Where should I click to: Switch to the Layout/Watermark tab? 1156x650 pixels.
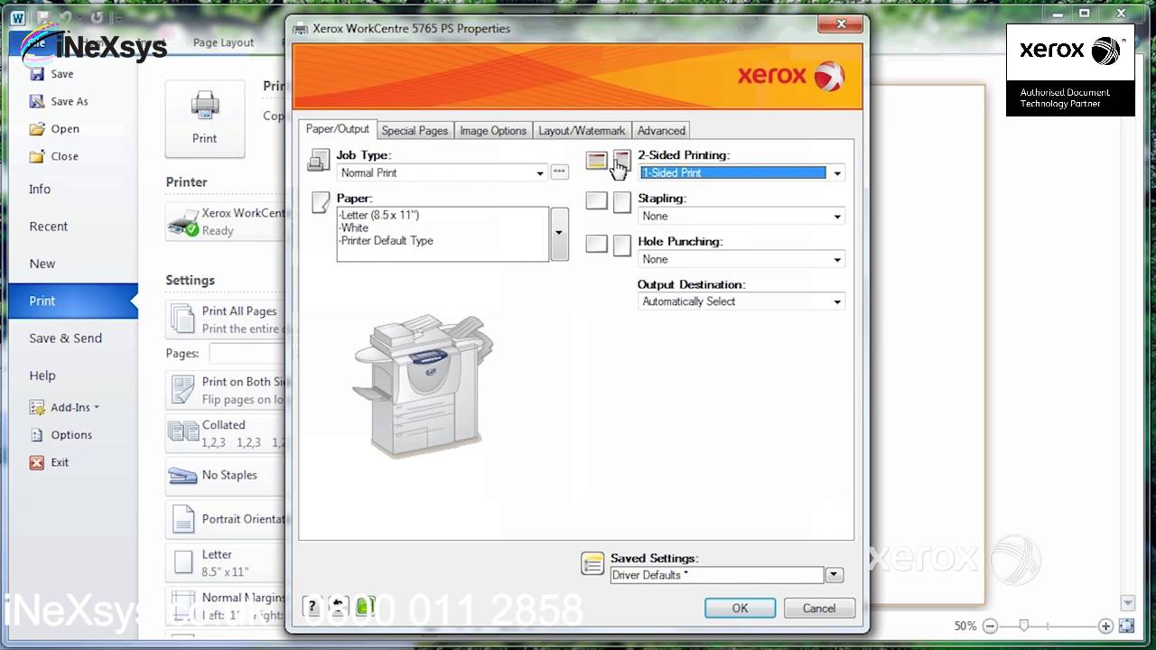click(x=582, y=130)
